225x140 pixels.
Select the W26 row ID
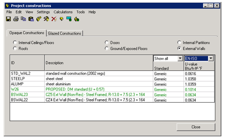coord(27,89)
